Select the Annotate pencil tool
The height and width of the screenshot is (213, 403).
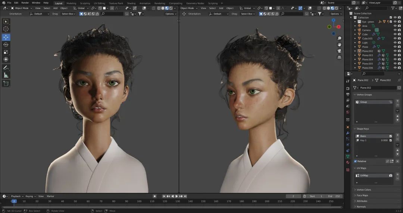[x=6, y=68]
